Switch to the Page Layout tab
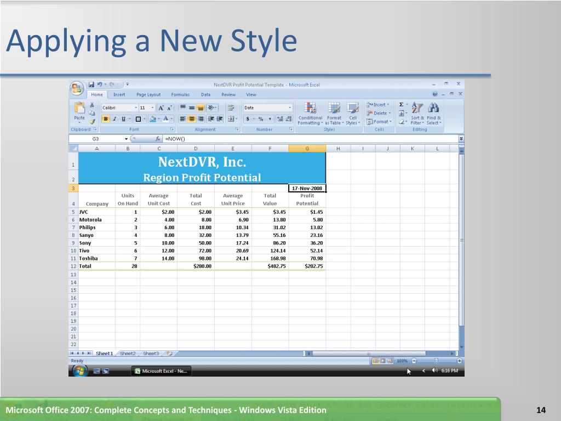This screenshot has width=561, height=421. [x=148, y=94]
